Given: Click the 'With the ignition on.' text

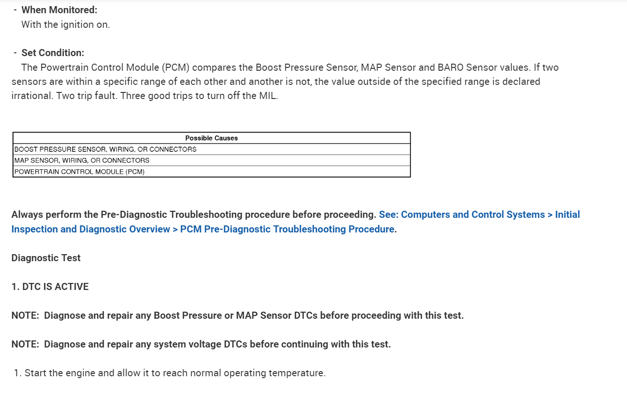Looking at the screenshot, I should (x=65, y=25).
